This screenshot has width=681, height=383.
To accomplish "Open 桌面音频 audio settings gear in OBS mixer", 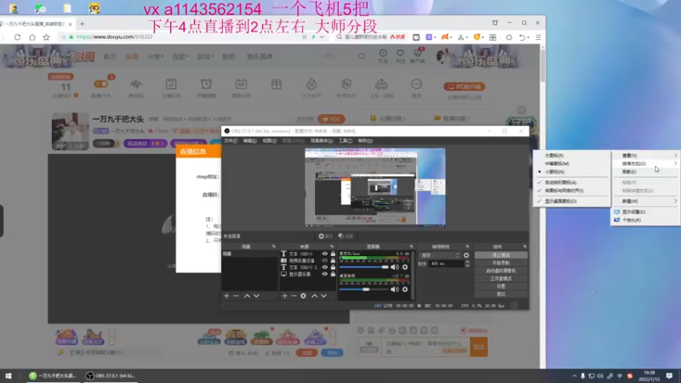I will tap(405, 289).
